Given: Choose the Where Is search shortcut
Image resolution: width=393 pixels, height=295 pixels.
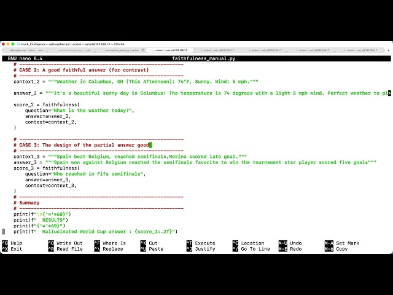Looking at the screenshot, I should [x=110, y=243].
